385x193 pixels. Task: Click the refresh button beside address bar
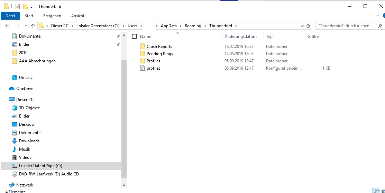click(x=308, y=26)
